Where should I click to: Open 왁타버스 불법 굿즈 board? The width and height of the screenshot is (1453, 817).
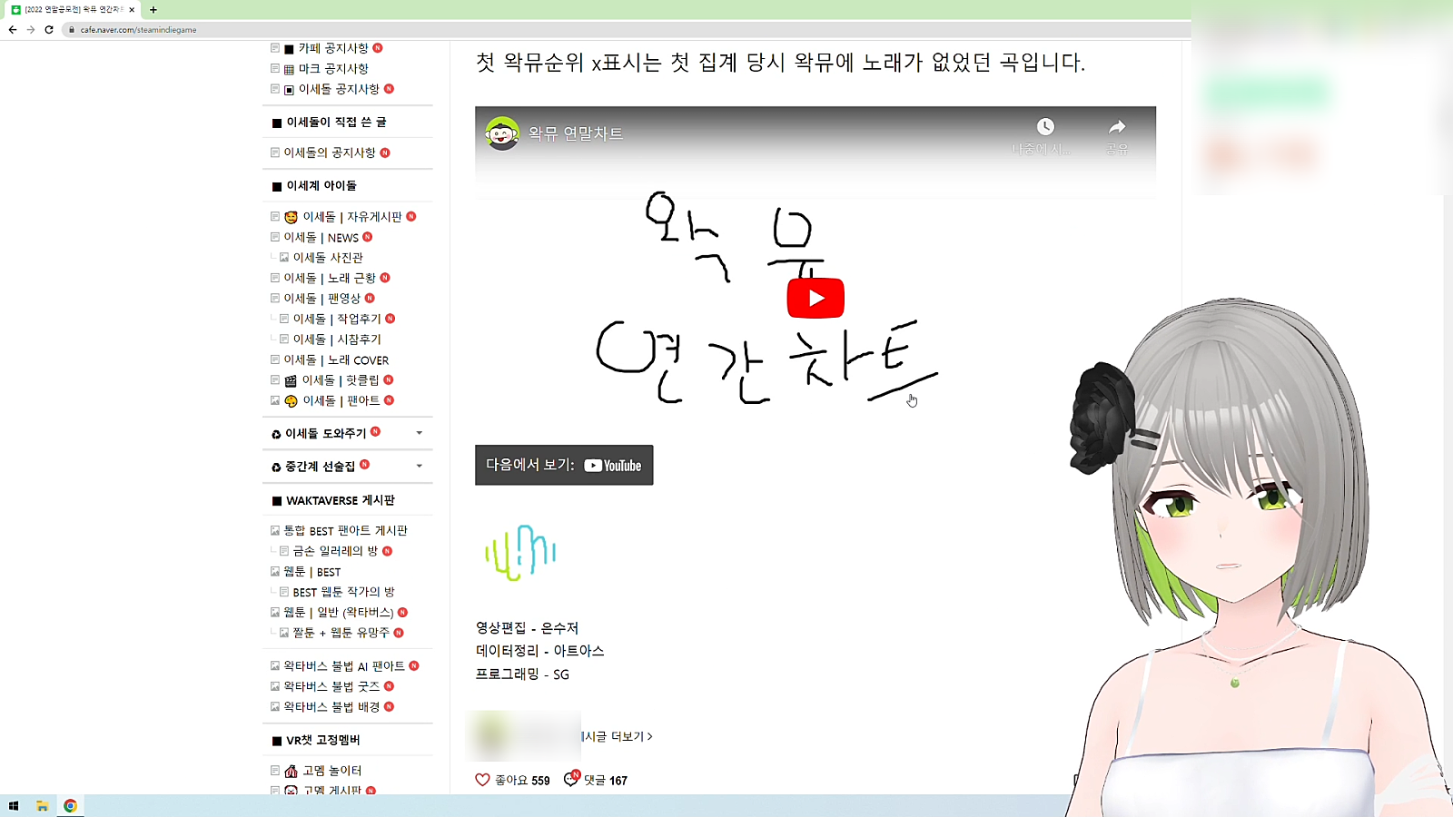pos(331,686)
